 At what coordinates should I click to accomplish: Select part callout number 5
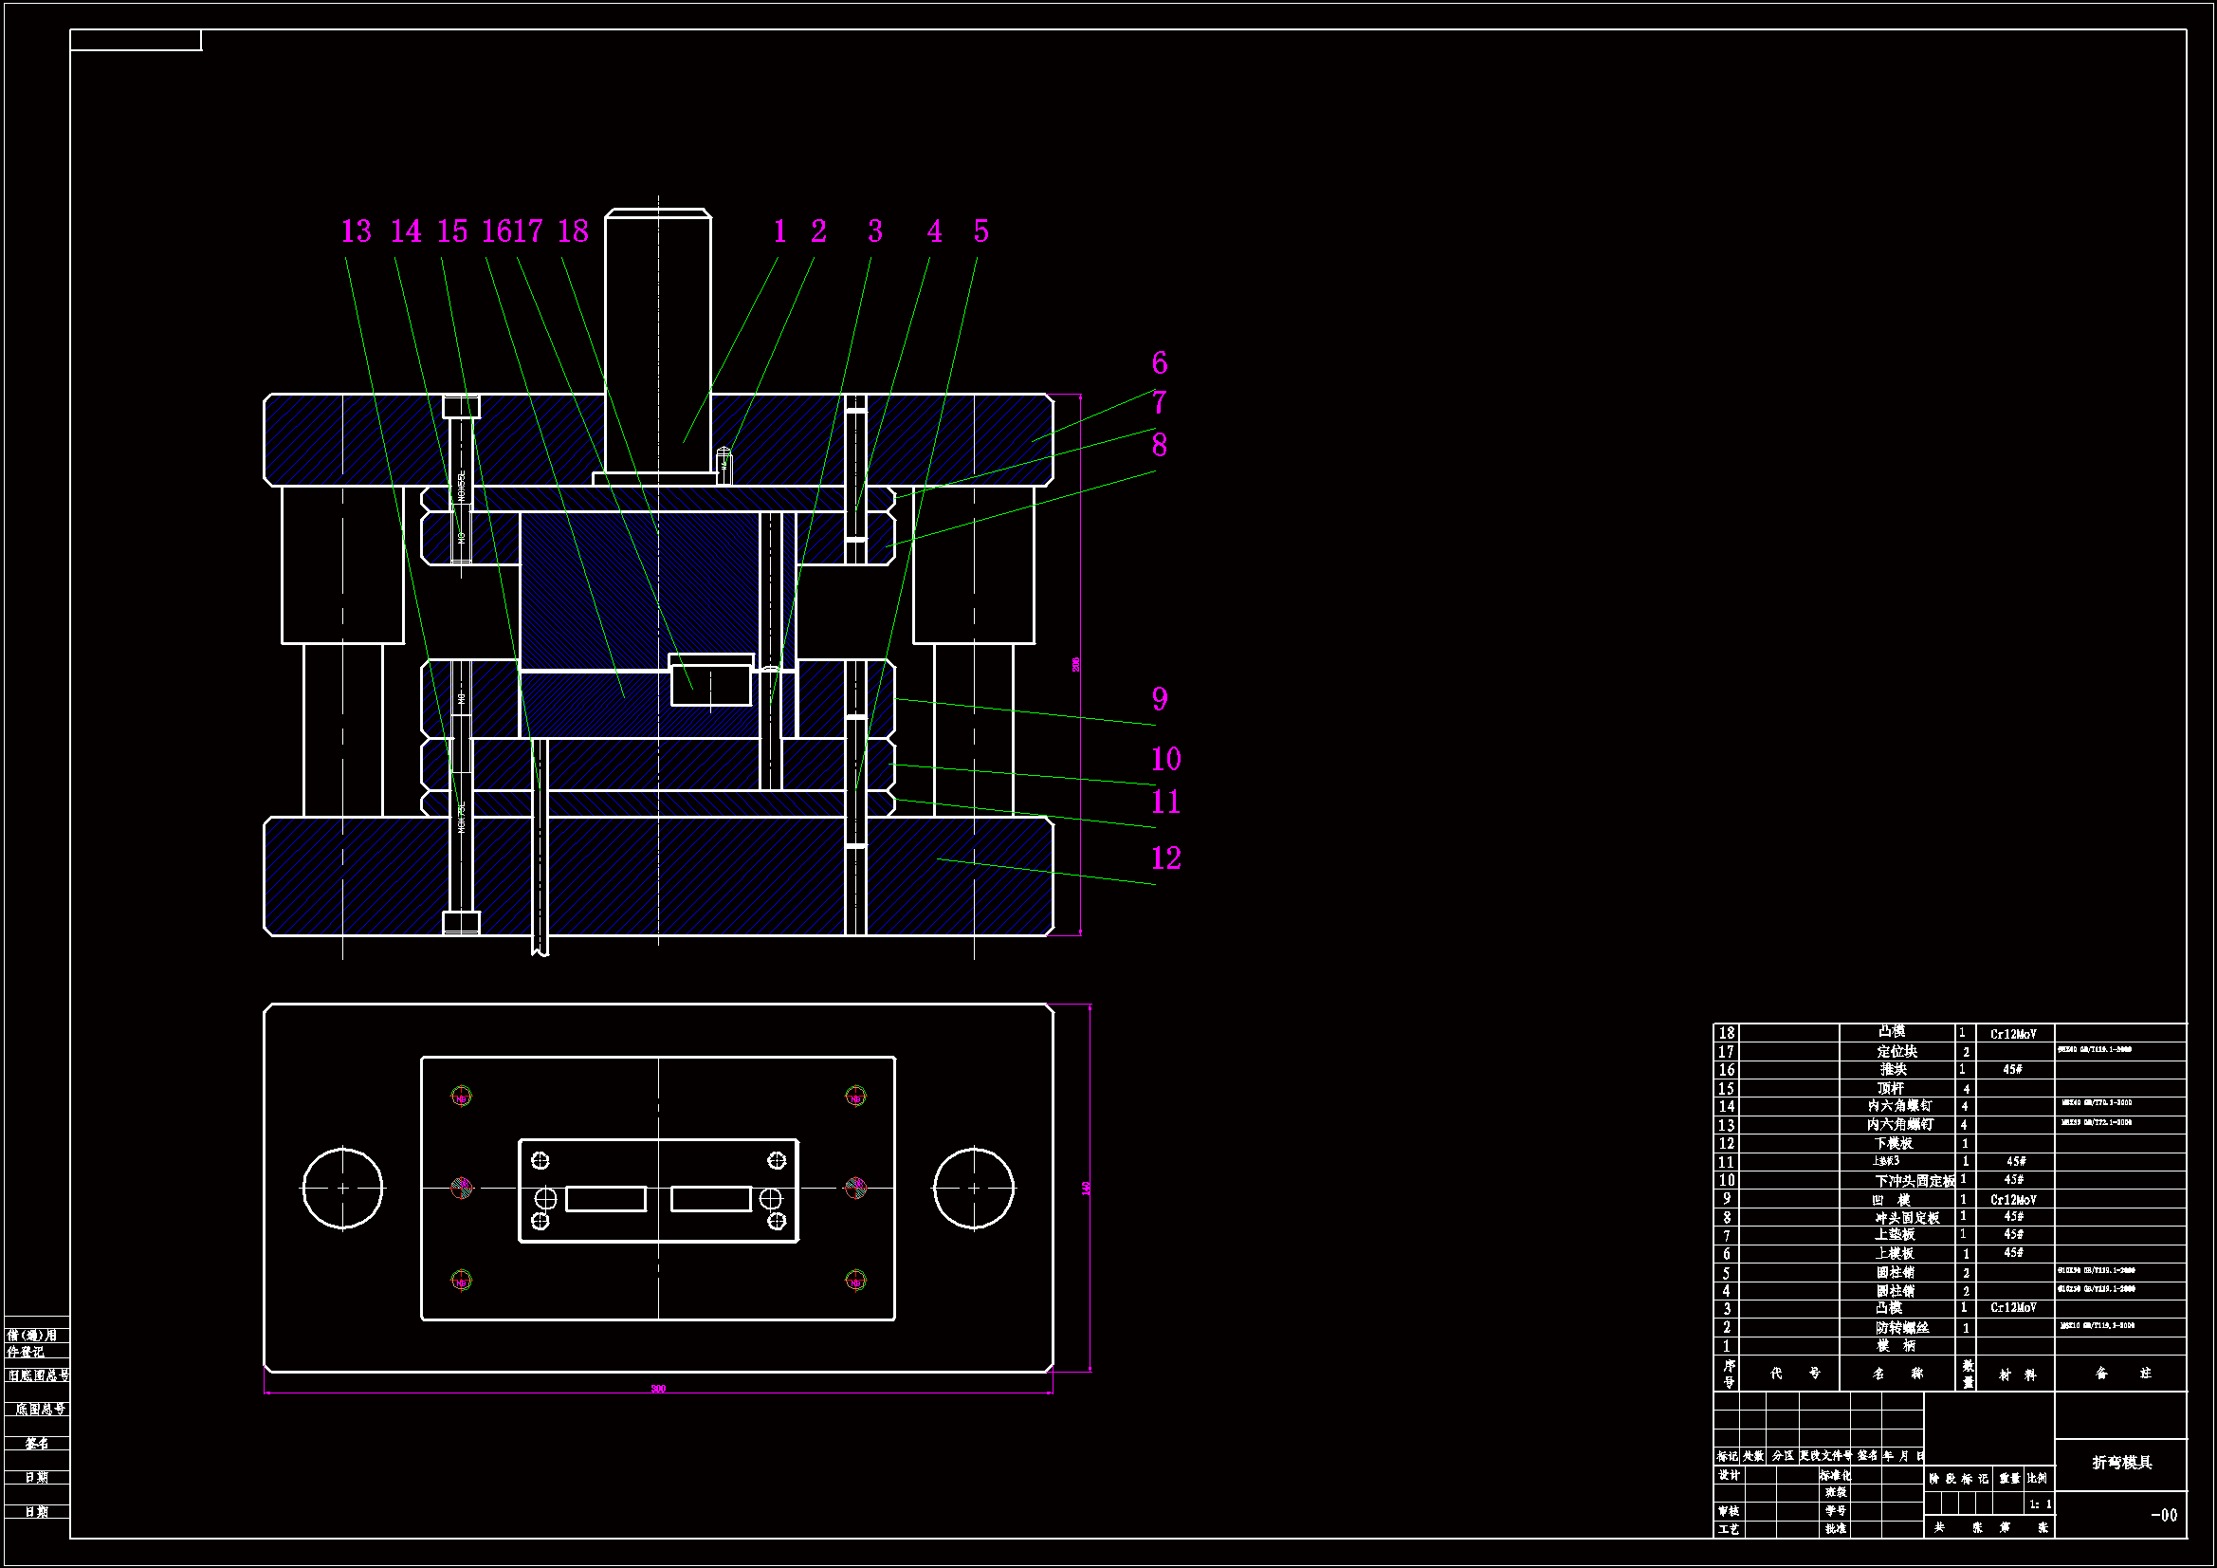(x=981, y=231)
